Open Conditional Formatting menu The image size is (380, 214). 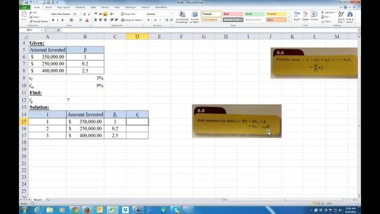coord(182,17)
